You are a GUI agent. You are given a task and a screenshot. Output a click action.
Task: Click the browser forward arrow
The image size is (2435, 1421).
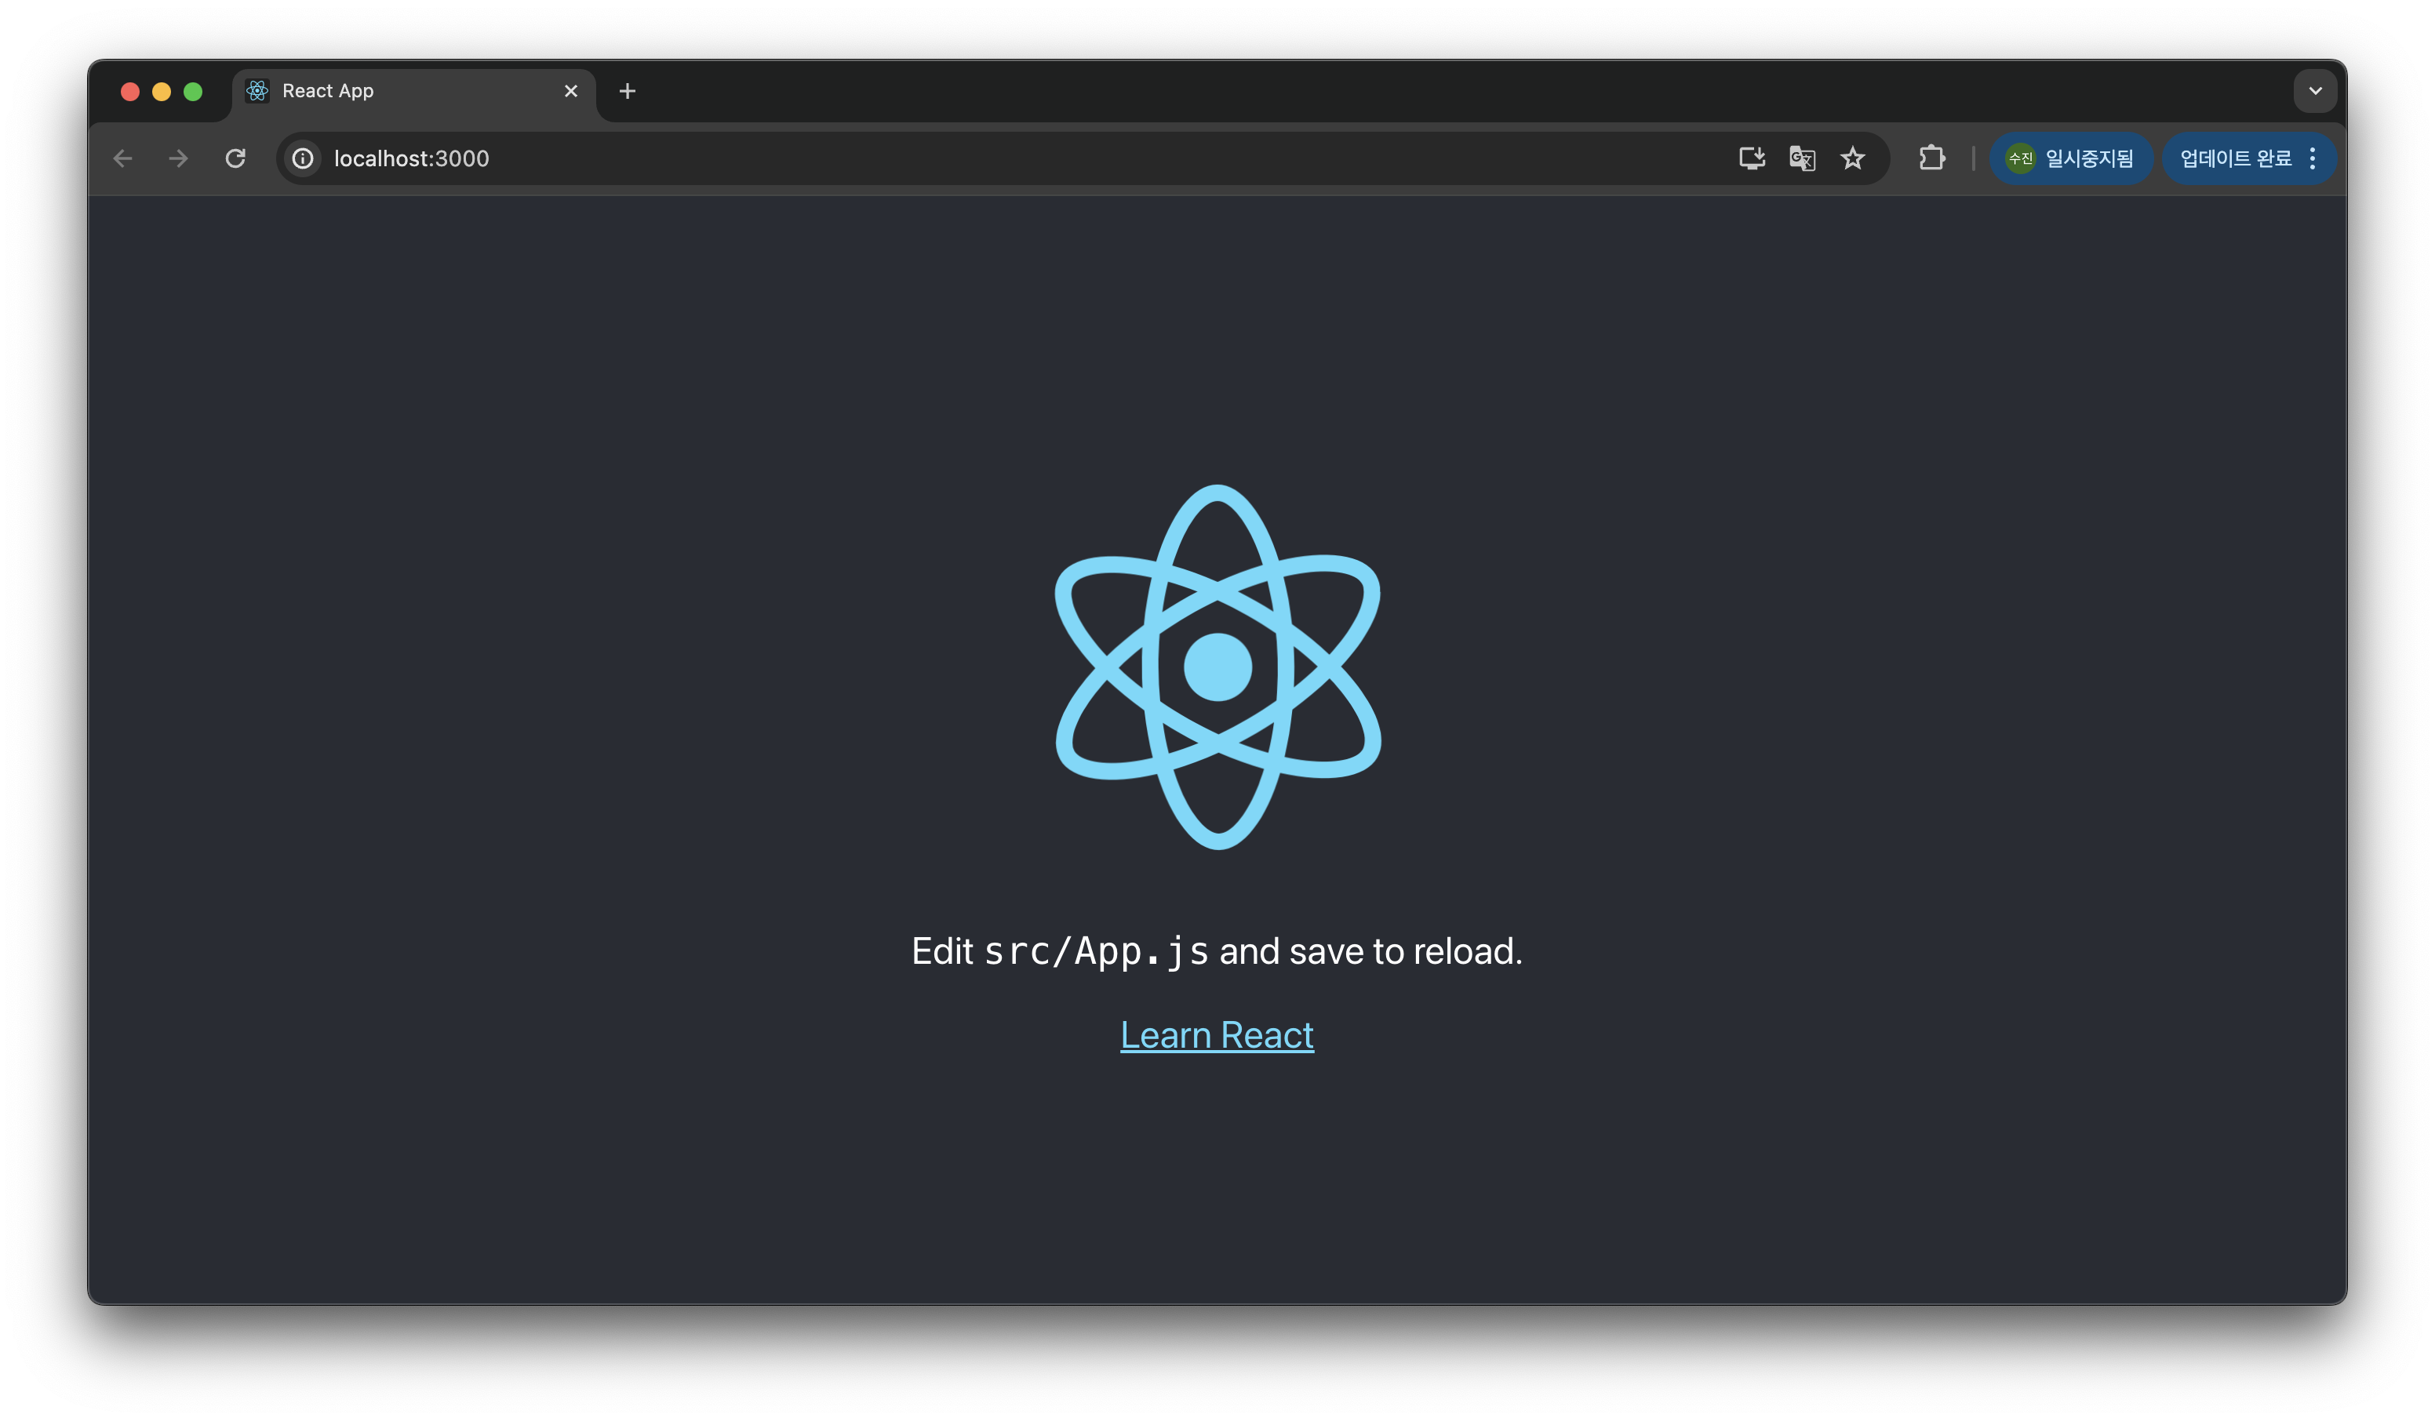[x=179, y=158]
